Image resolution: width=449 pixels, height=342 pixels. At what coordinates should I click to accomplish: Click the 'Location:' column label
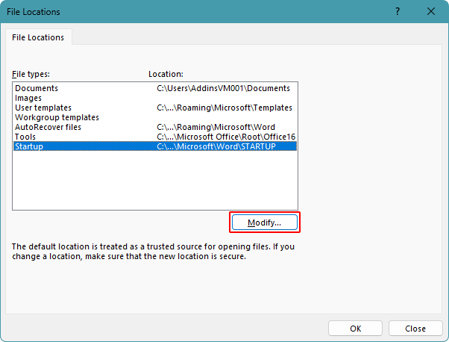(166, 74)
